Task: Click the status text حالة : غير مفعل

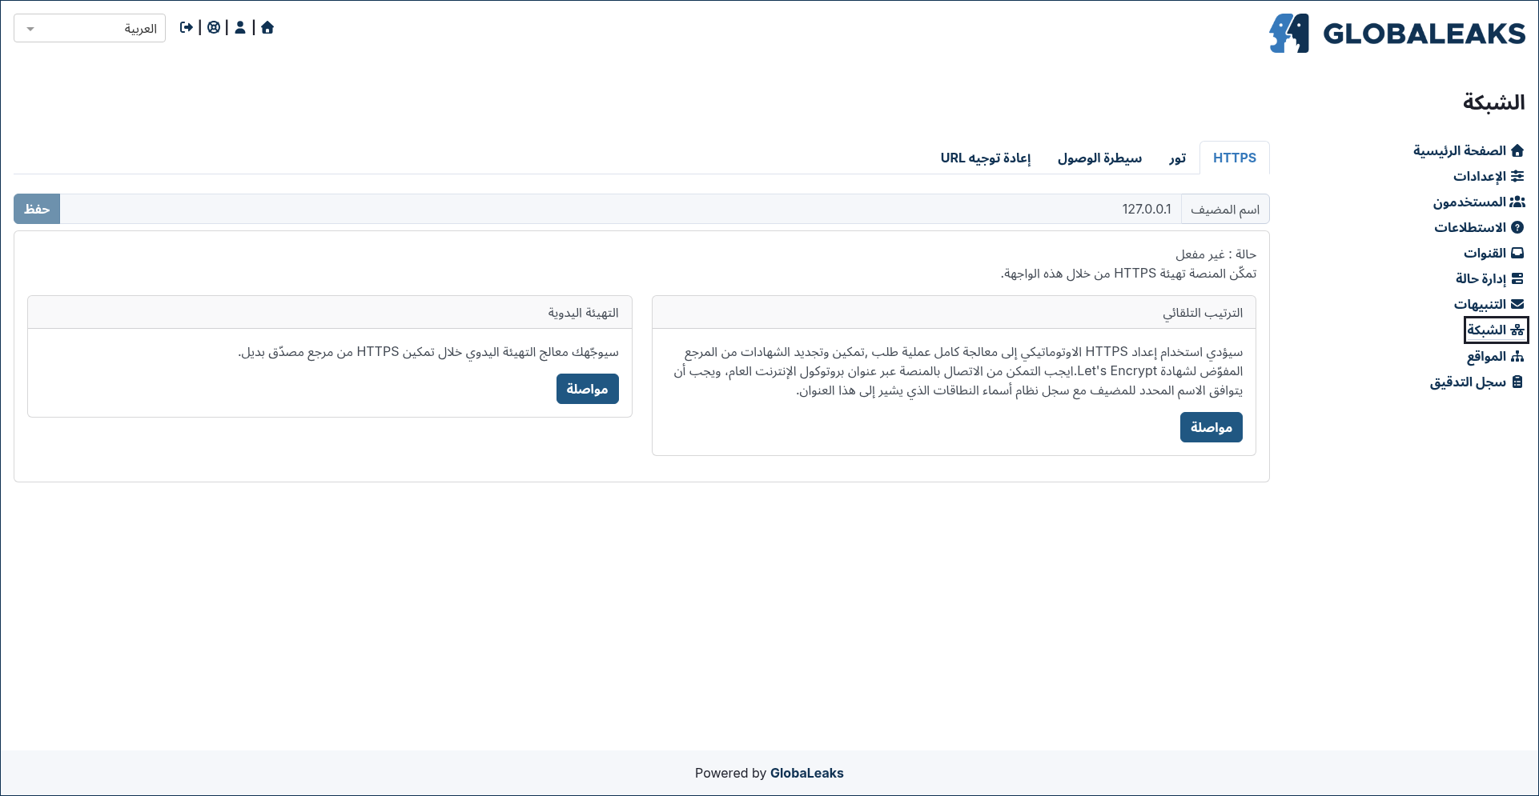Action: [1216, 254]
